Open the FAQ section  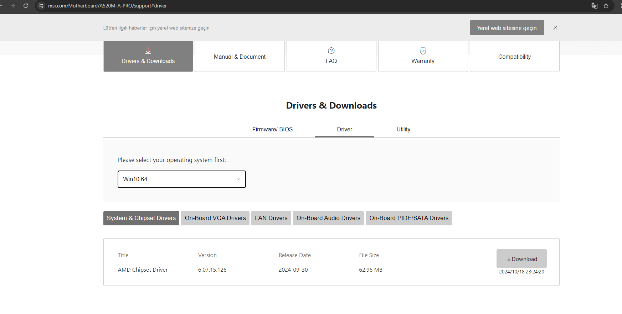331,56
